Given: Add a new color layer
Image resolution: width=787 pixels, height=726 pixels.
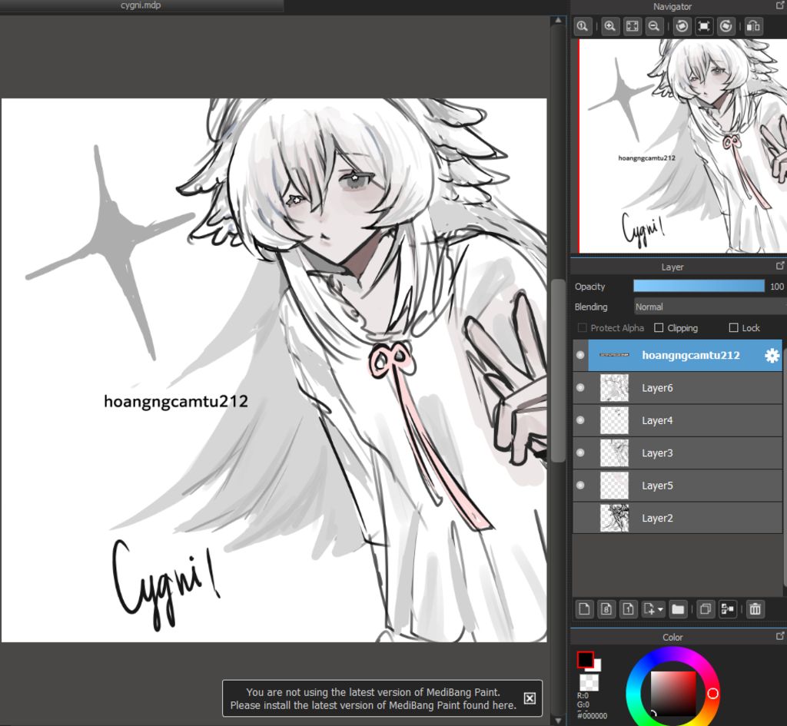Looking at the screenshot, I should point(584,609).
